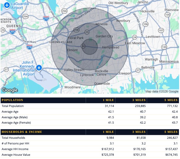Click the Massapequa map label
The image size is (180, 159).
169,62
